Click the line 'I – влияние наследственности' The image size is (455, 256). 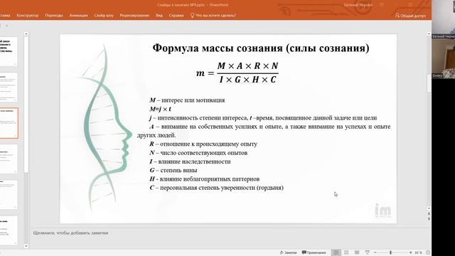190,161
